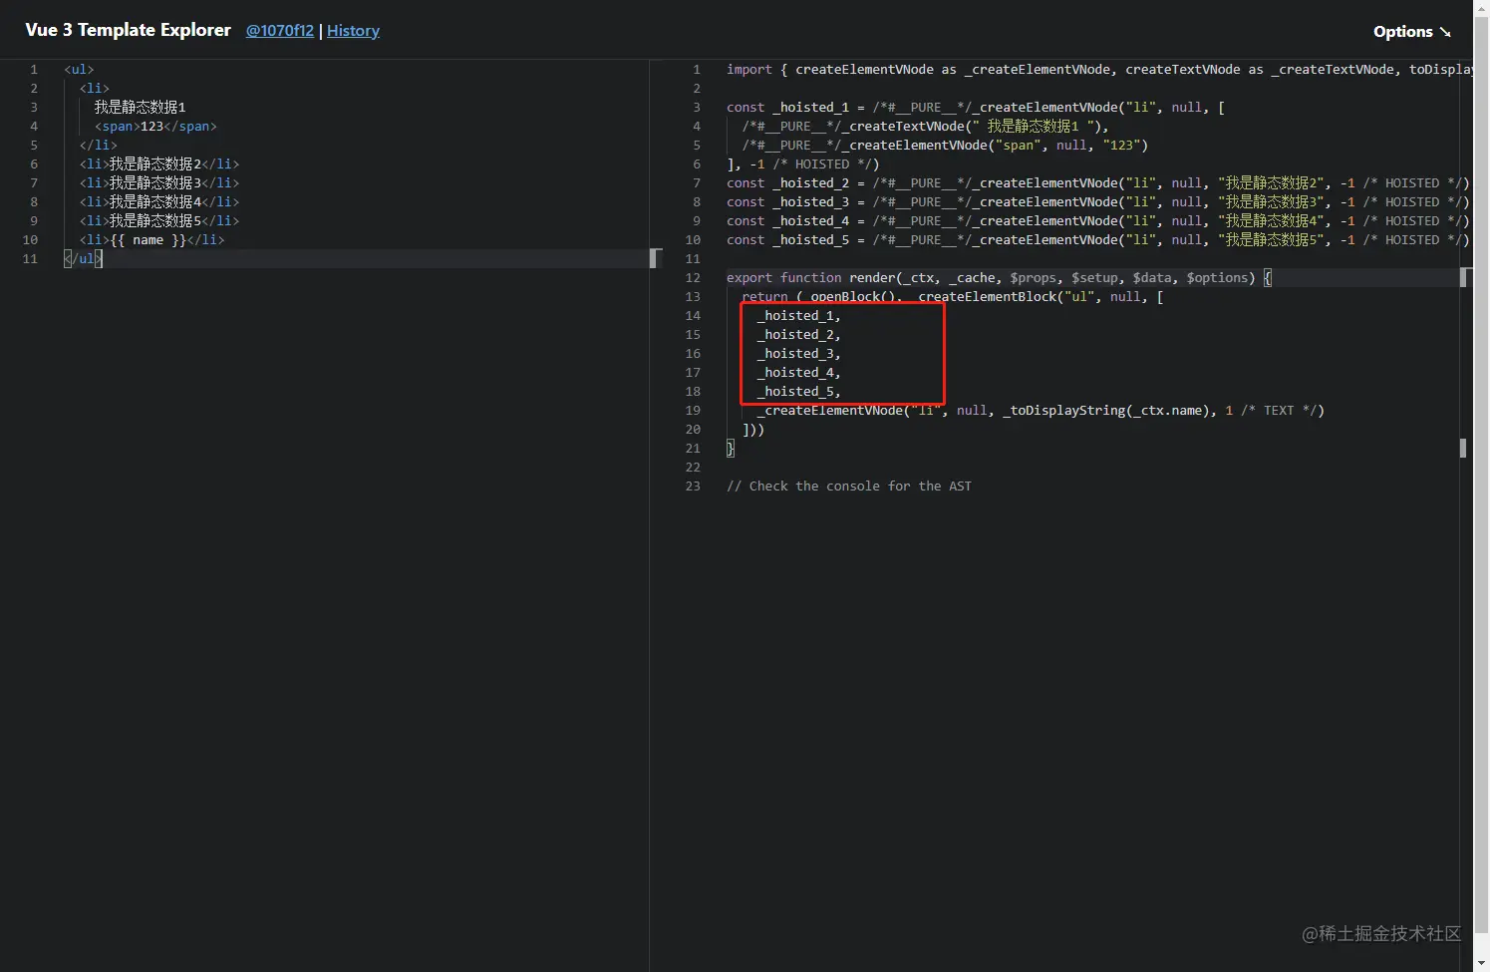Click '_hoisted_3,' inside the render function

point(798,354)
